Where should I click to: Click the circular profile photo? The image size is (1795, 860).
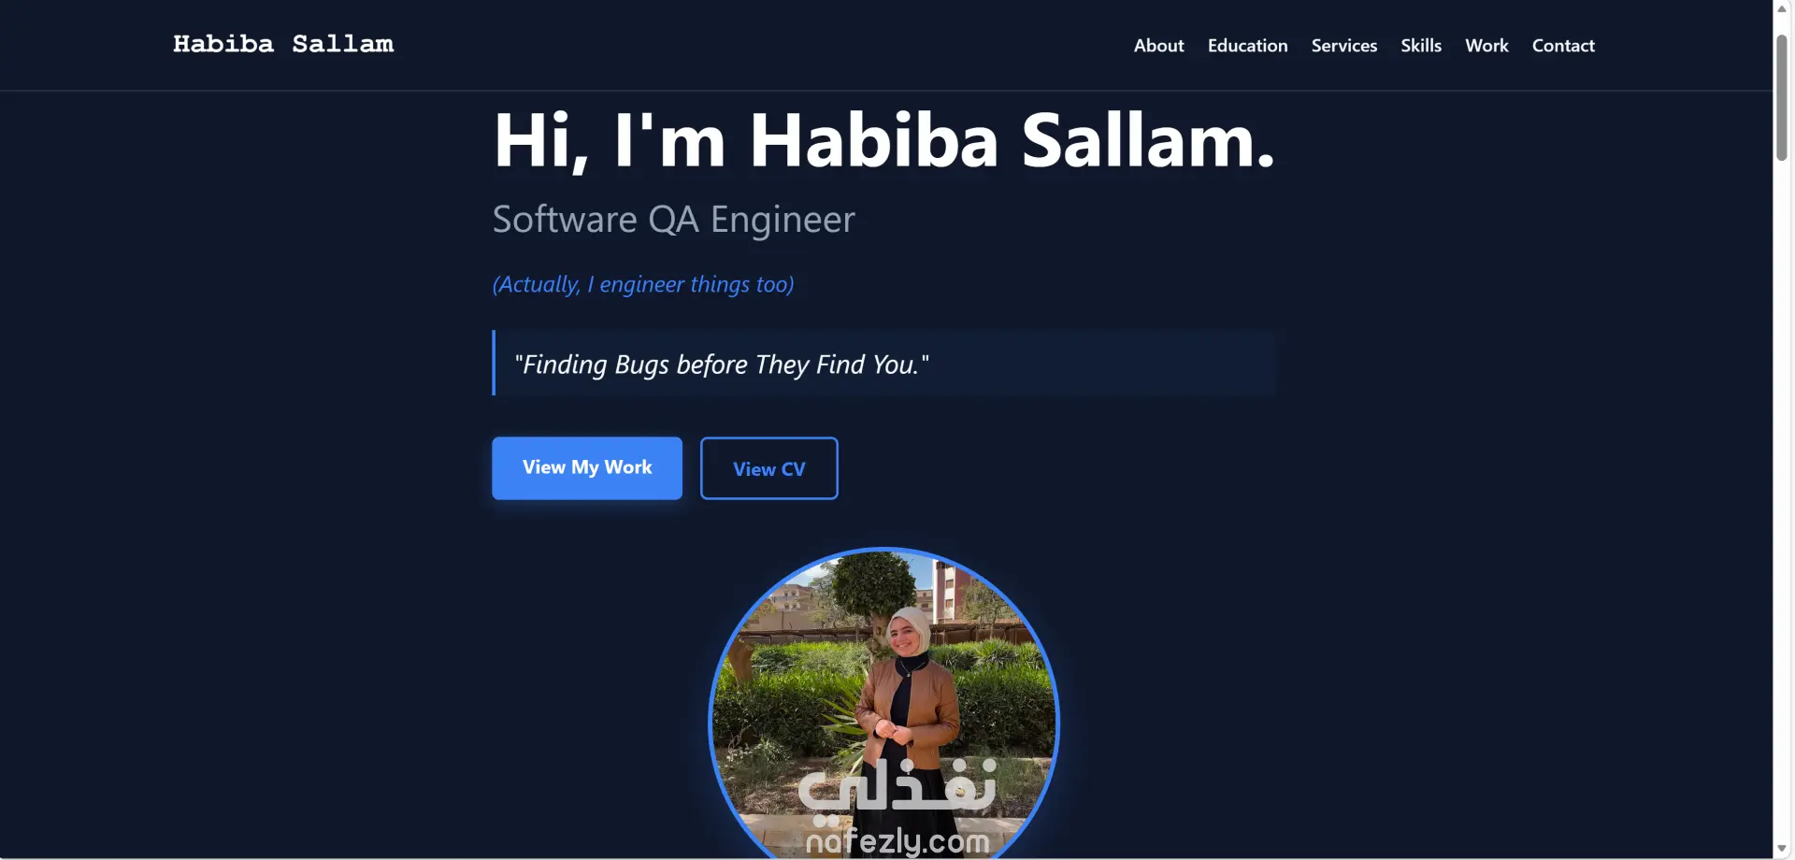(x=884, y=703)
